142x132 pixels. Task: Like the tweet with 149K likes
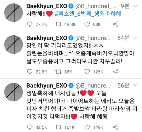pyautogui.click(x=87, y=127)
